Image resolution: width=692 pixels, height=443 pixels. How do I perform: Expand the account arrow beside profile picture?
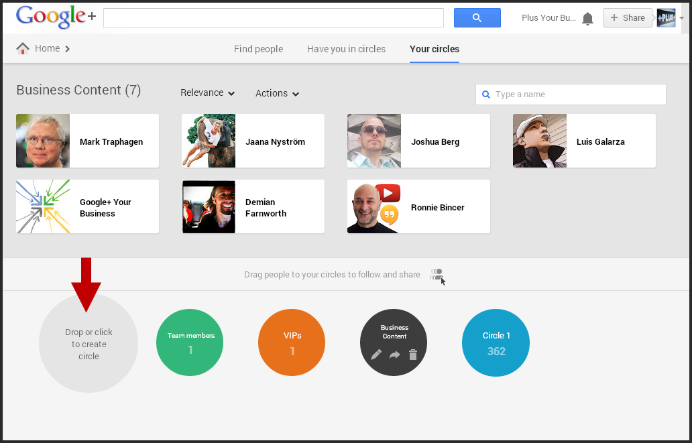pyautogui.click(x=682, y=18)
